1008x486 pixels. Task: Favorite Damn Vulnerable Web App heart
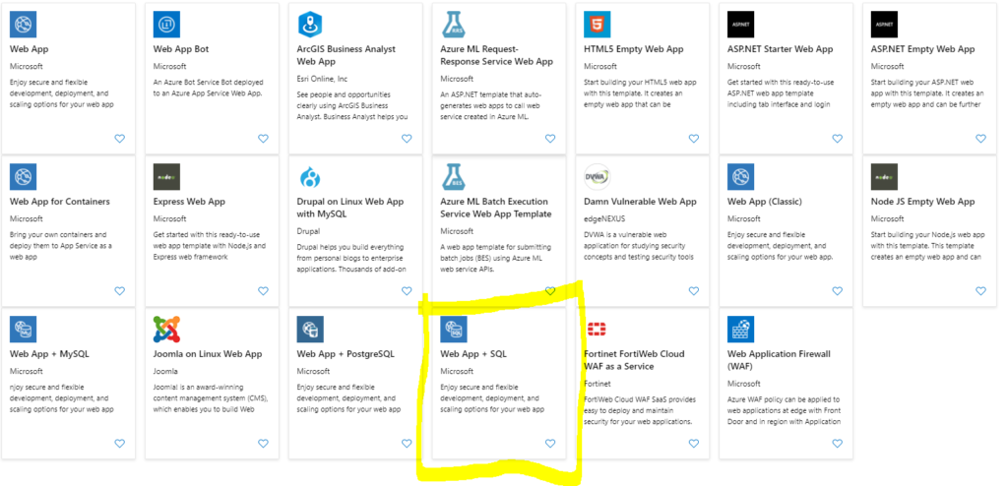click(x=694, y=290)
